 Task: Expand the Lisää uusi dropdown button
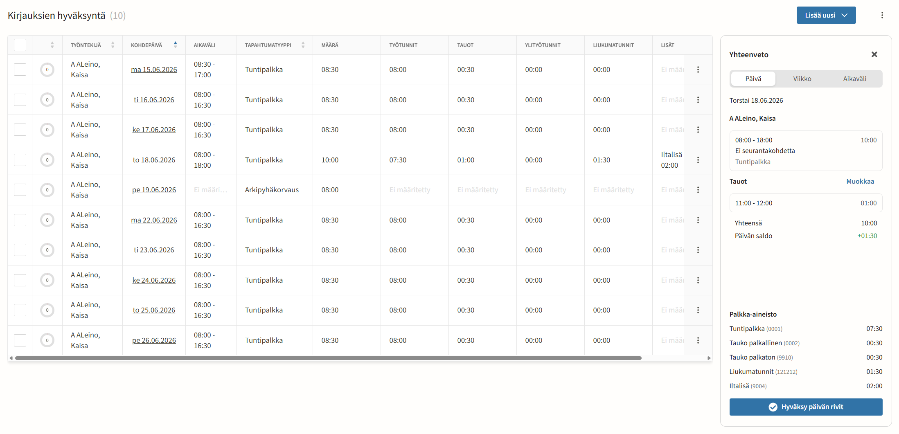coord(826,15)
